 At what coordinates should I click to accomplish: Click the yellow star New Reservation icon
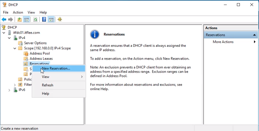(60, 19)
